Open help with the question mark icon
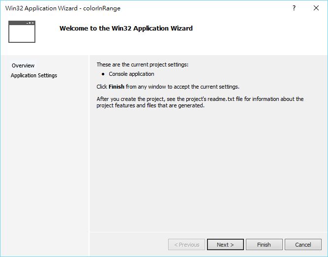This screenshot has width=328, height=257. [x=294, y=8]
